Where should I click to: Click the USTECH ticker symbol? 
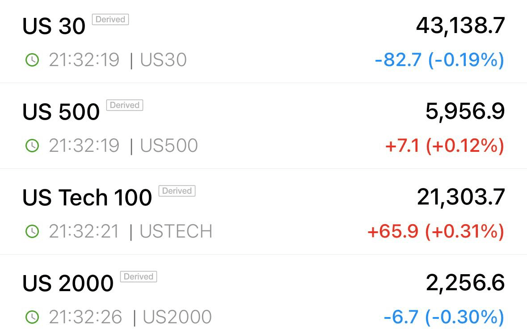pos(176,232)
